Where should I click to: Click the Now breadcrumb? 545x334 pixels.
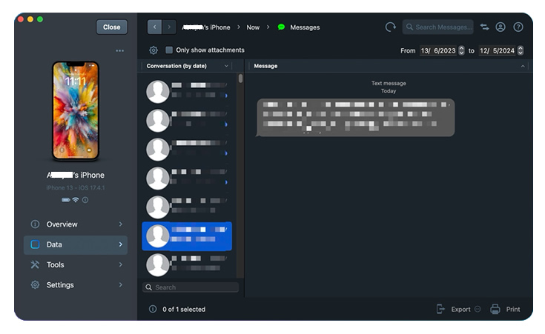coord(253,27)
